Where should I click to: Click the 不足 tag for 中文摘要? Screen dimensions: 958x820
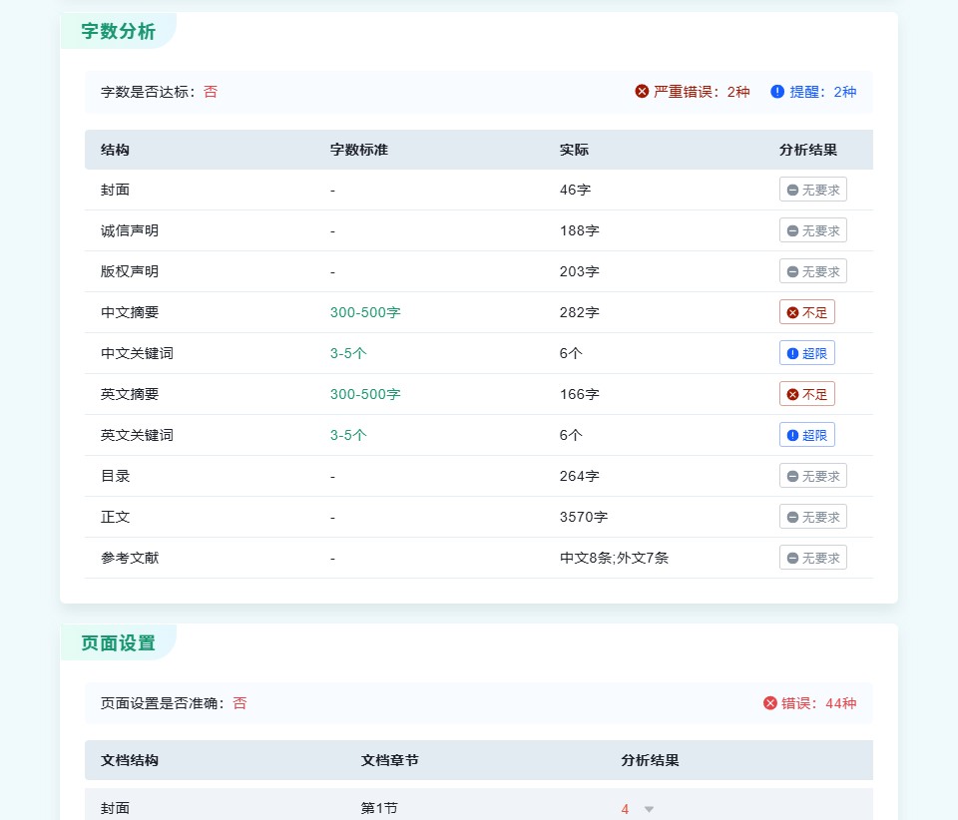806,312
